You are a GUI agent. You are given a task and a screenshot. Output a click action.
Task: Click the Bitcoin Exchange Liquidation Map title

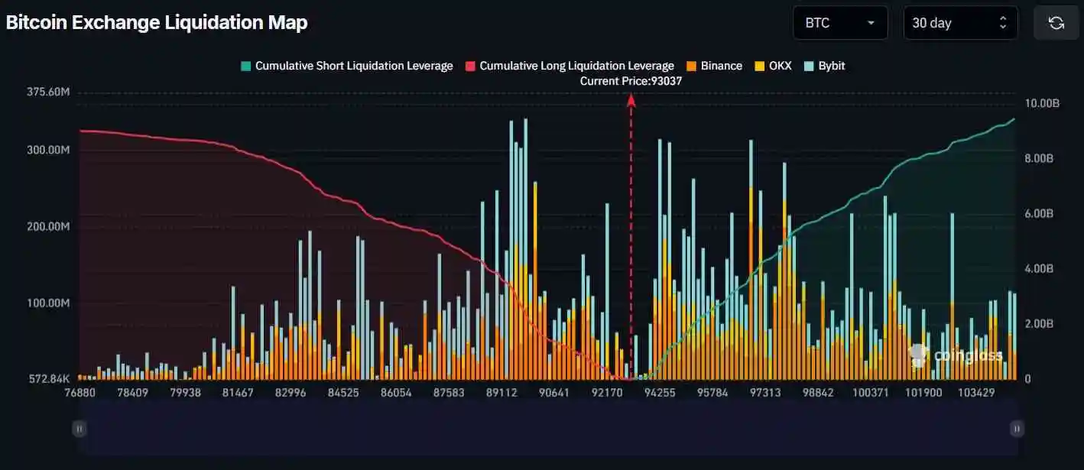[x=156, y=22]
